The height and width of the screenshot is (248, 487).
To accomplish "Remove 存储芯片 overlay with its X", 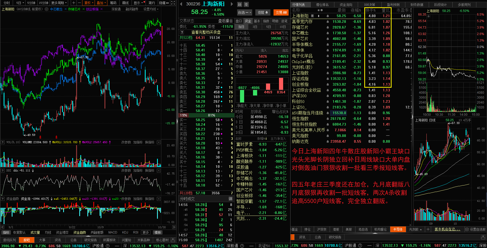I will click(83, 9).
